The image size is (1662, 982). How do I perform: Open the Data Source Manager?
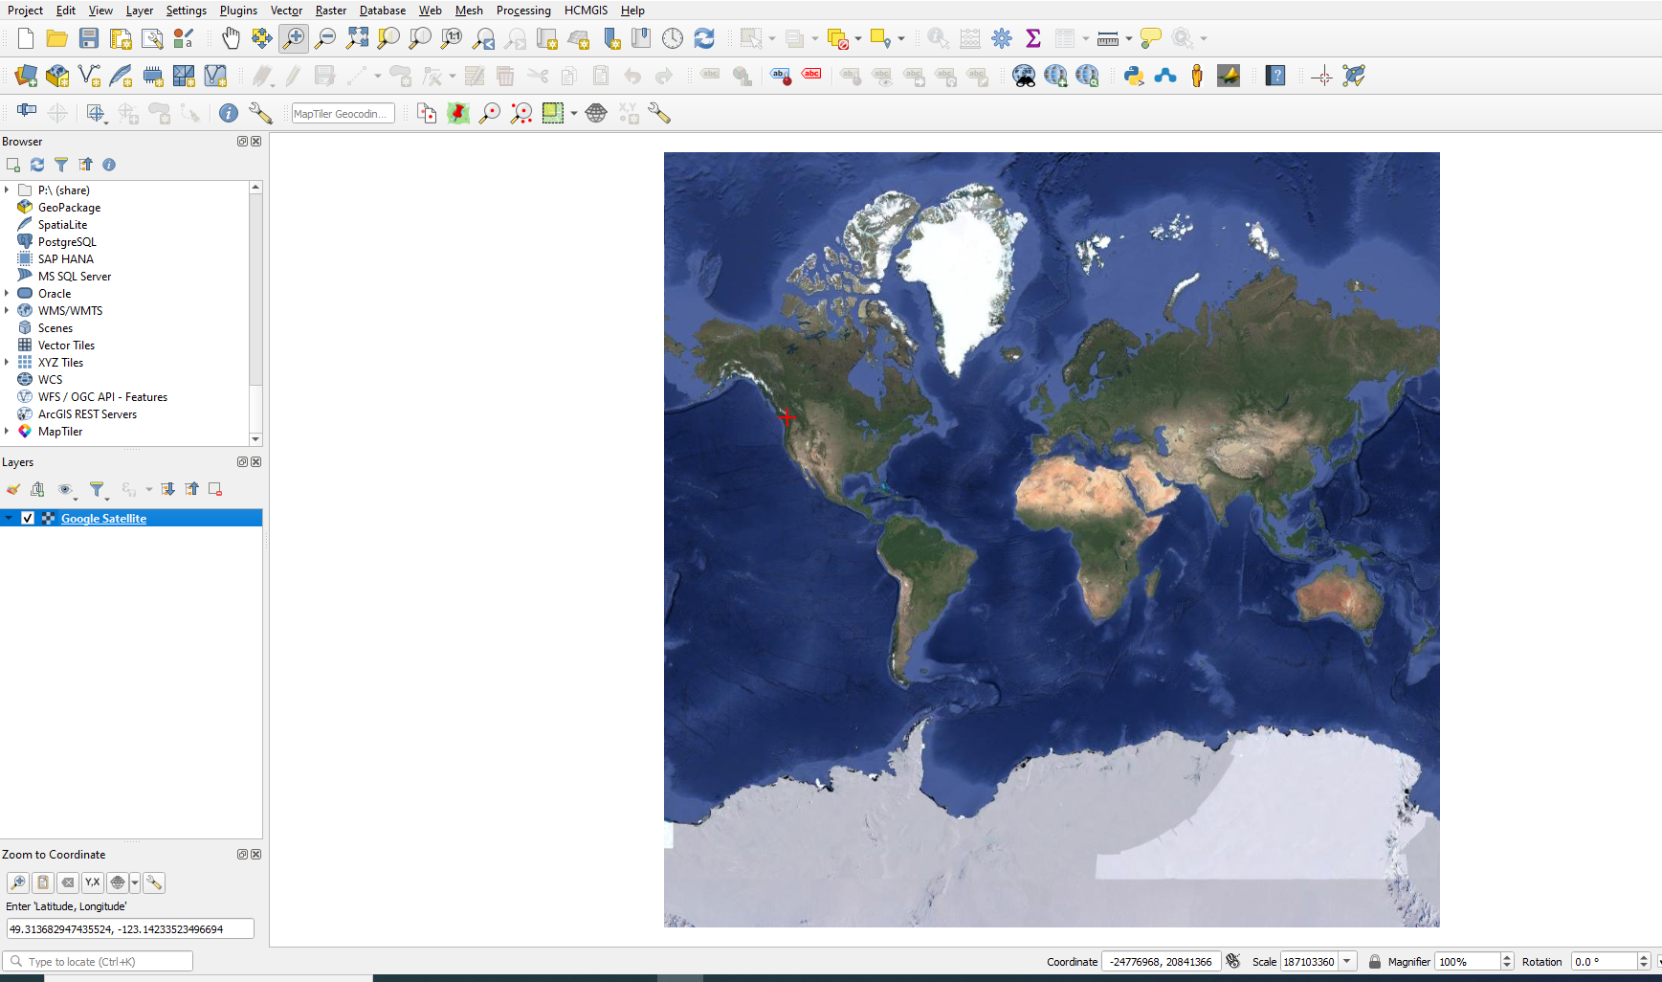click(x=26, y=76)
